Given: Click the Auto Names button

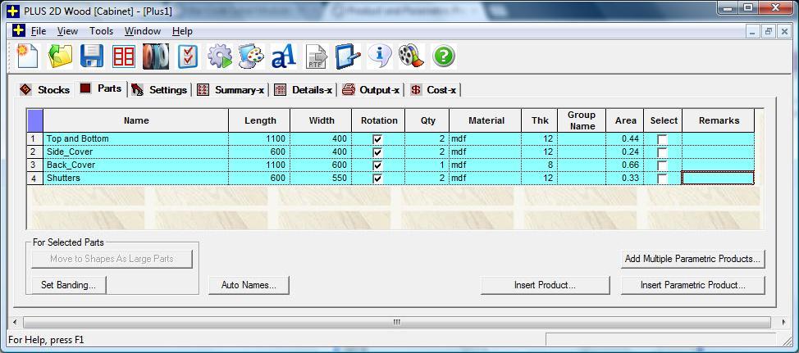Looking at the screenshot, I should pos(249,286).
